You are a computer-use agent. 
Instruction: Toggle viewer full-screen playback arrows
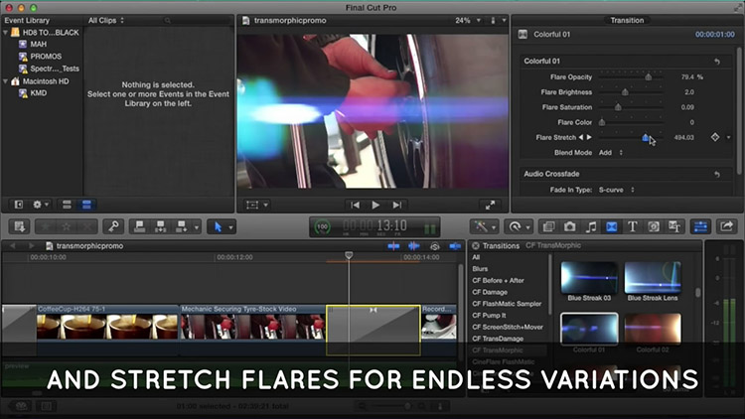(490, 205)
